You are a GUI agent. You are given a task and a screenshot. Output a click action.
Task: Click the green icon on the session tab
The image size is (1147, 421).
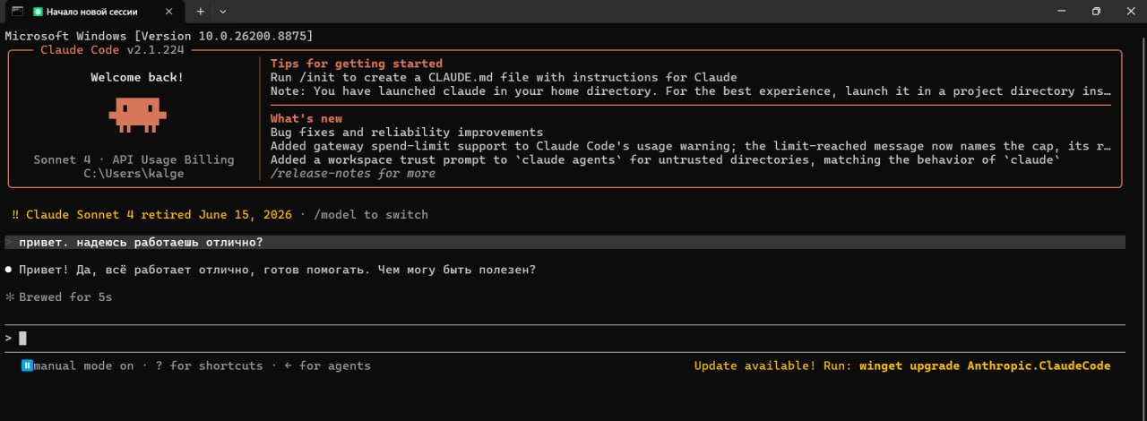[x=38, y=12]
